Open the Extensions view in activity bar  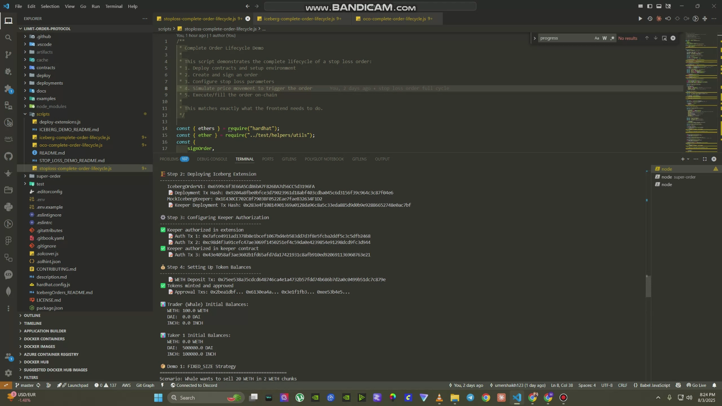(x=8, y=89)
